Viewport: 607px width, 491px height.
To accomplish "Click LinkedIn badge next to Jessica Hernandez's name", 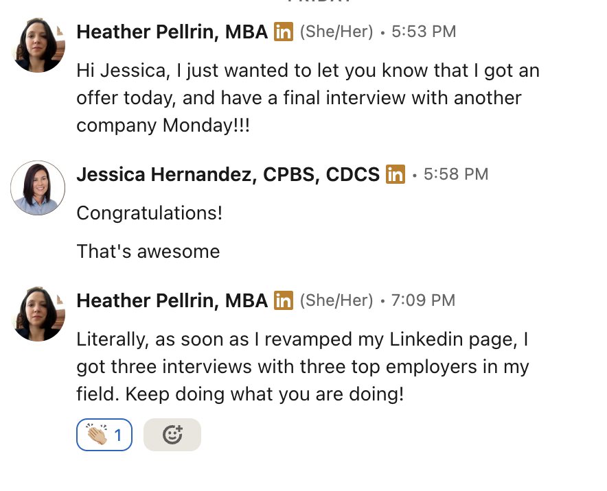I will click(396, 174).
